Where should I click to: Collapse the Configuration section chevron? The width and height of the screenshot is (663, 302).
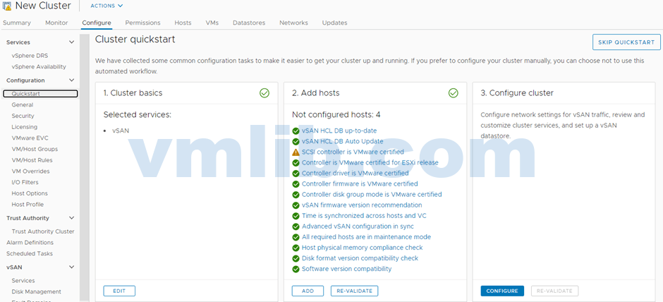point(71,80)
